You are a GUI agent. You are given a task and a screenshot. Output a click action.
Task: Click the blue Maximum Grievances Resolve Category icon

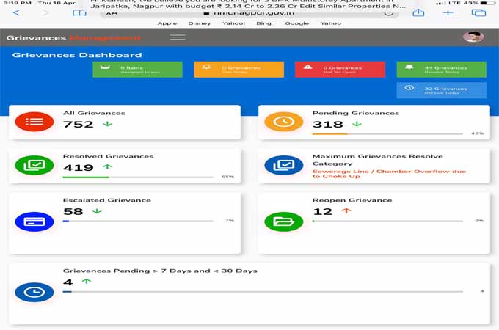[x=283, y=165]
